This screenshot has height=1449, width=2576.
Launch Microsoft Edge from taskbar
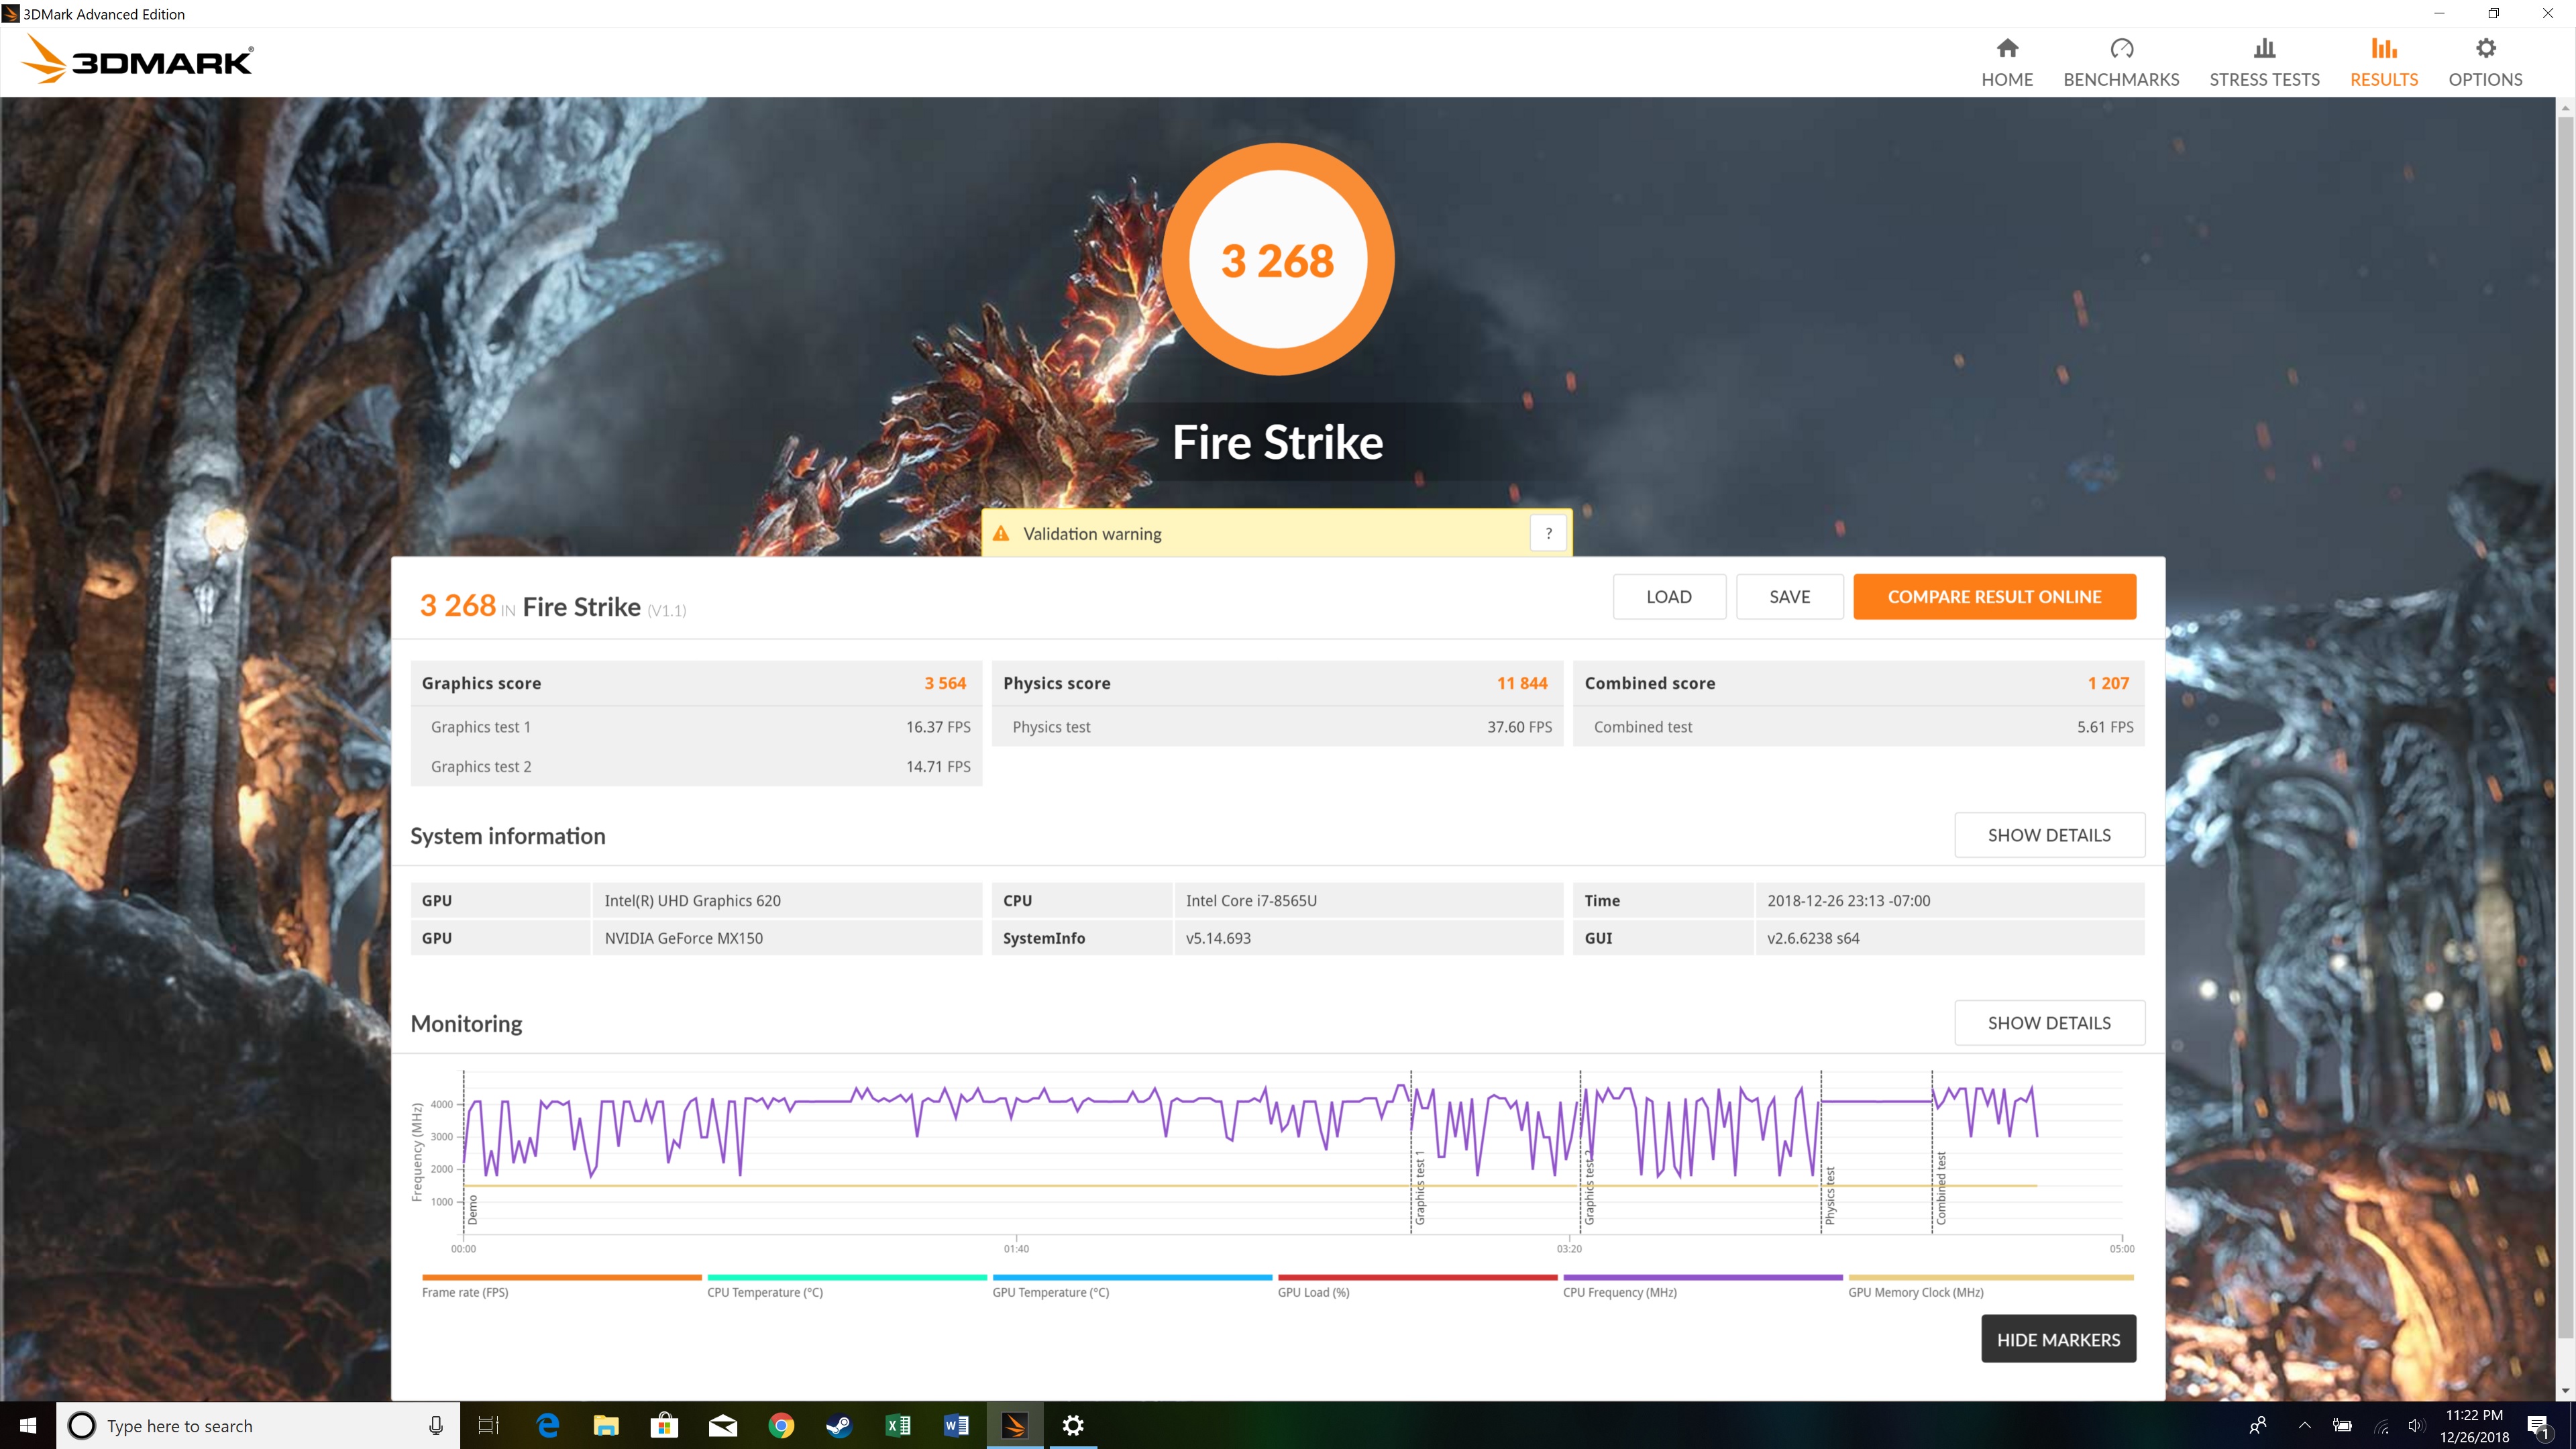(548, 1425)
